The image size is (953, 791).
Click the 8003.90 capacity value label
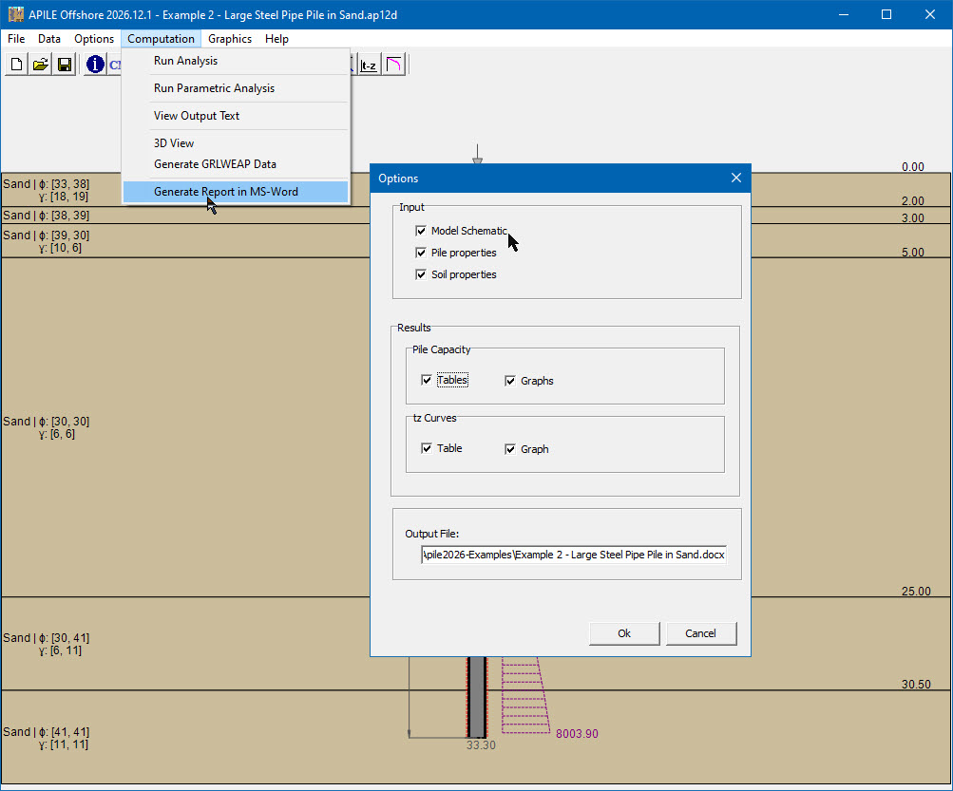577,734
